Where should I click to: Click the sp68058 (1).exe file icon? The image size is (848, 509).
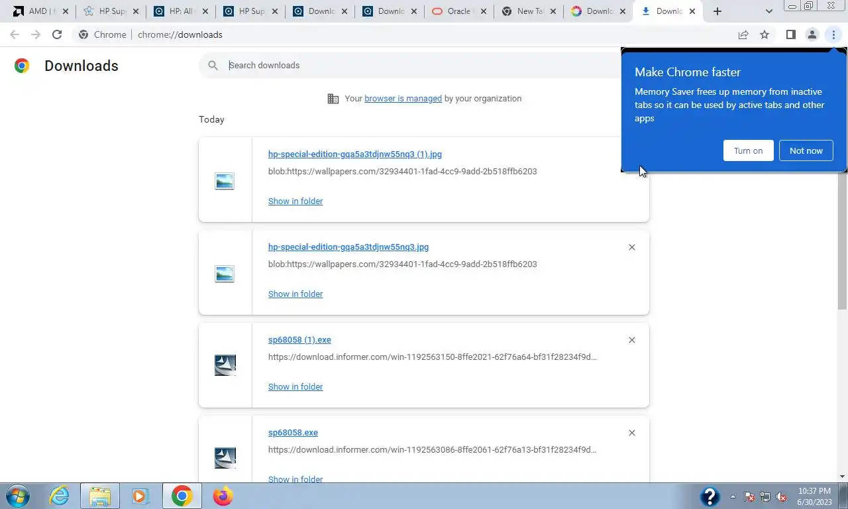coord(225,365)
